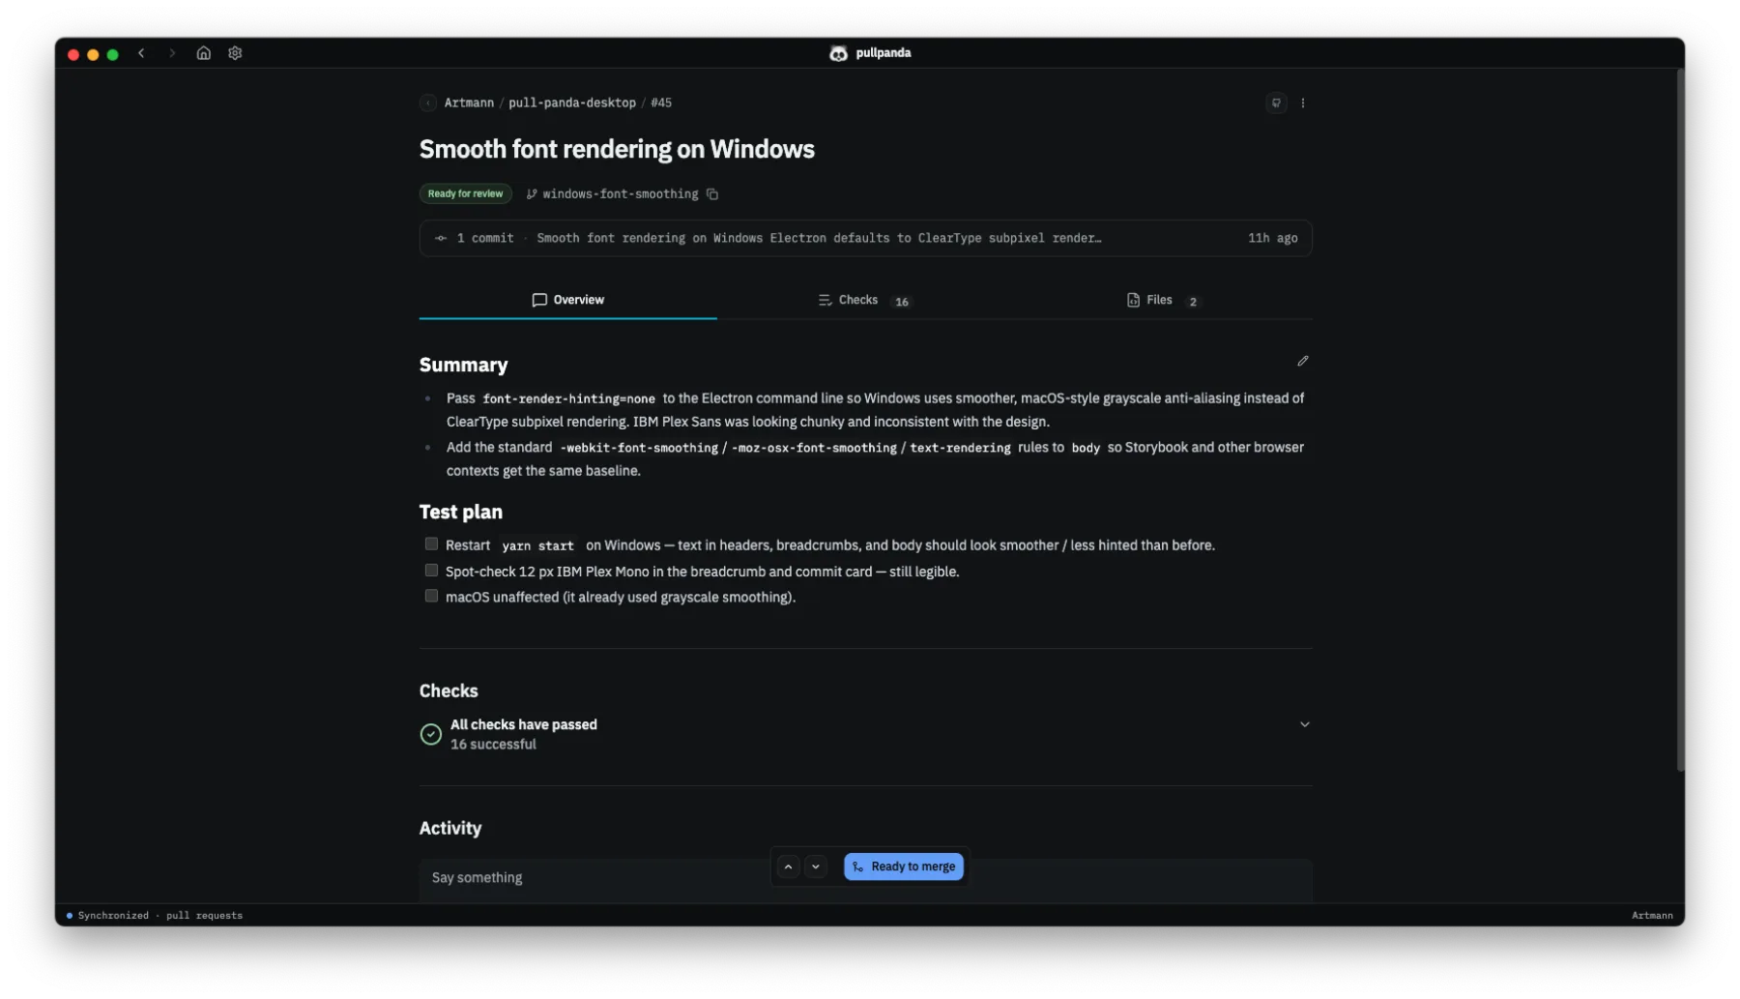Screen dimensions: 1740x999
Task: Open the home icon in the title bar
Action: click(x=203, y=53)
